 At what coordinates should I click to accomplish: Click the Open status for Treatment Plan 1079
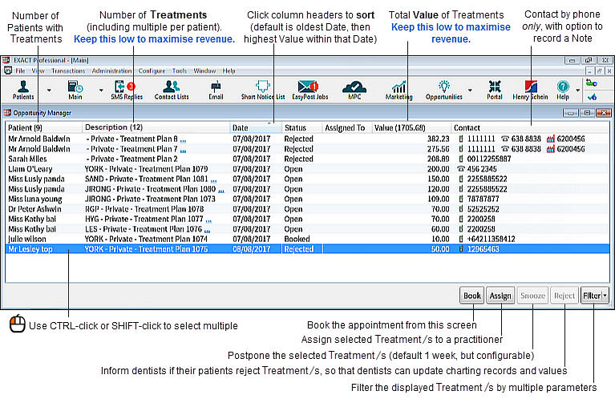(x=293, y=169)
